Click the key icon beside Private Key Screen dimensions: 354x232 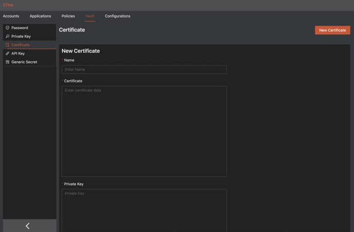(7, 37)
